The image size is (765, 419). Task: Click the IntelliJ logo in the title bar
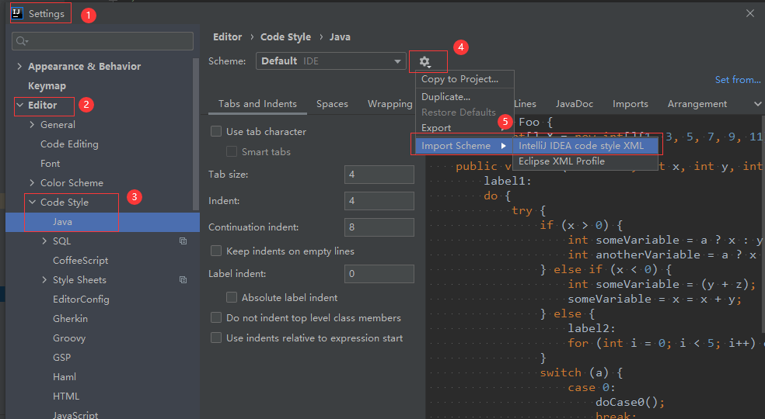coord(17,13)
